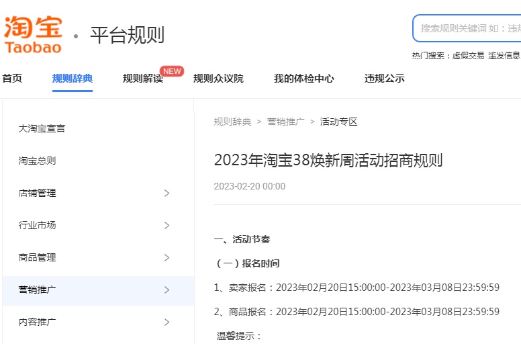The height and width of the screenshot is (344, 521).
Task: Click 营销推广 breadcrumb link
Action: point(286,122)
